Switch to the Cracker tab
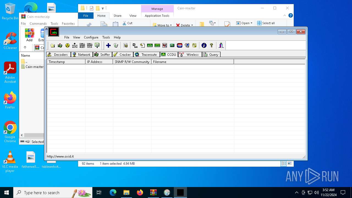Viewport: 352px width, 198px height. point(123,54)
